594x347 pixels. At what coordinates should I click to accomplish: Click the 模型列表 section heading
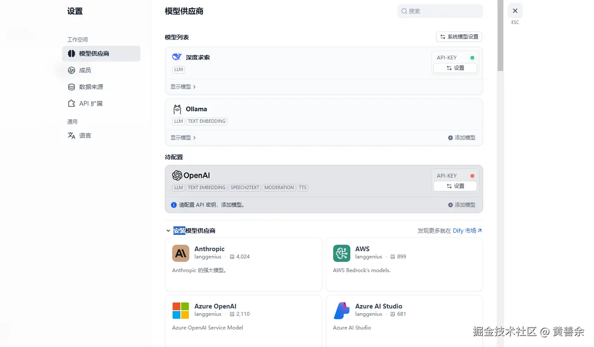(x=177, y=37)
